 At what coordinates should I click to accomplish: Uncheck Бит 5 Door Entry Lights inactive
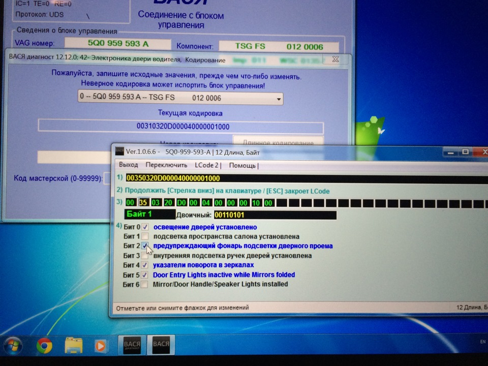(x=144, y=275)
